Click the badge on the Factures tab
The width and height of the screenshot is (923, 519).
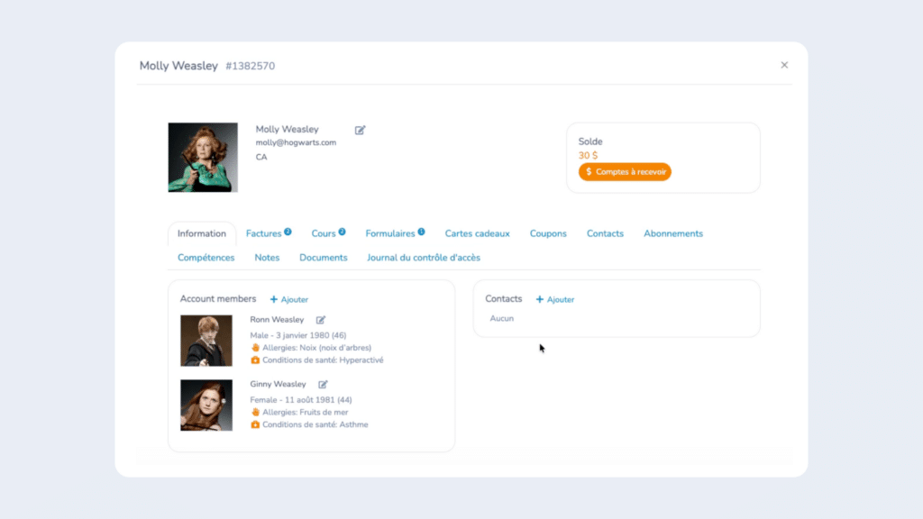(288, 232)
